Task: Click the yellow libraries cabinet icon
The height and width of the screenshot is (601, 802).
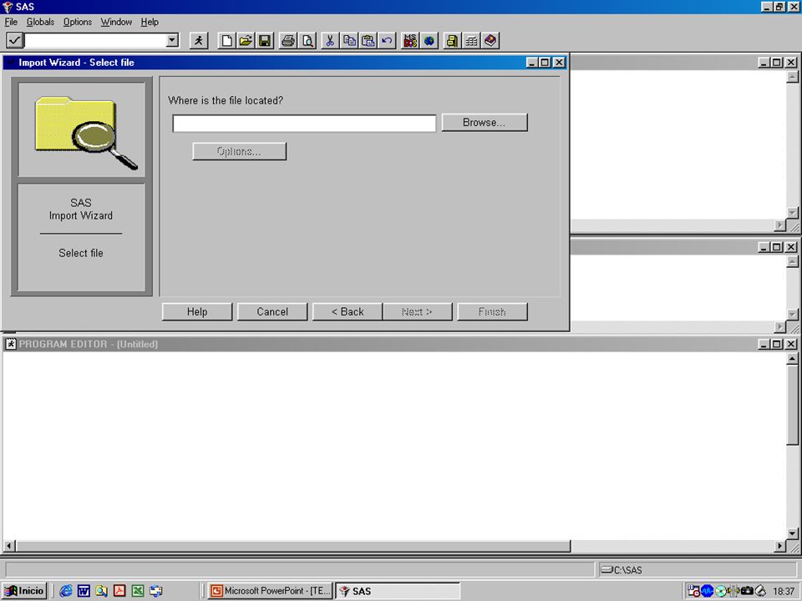Action: click(452, 40)
